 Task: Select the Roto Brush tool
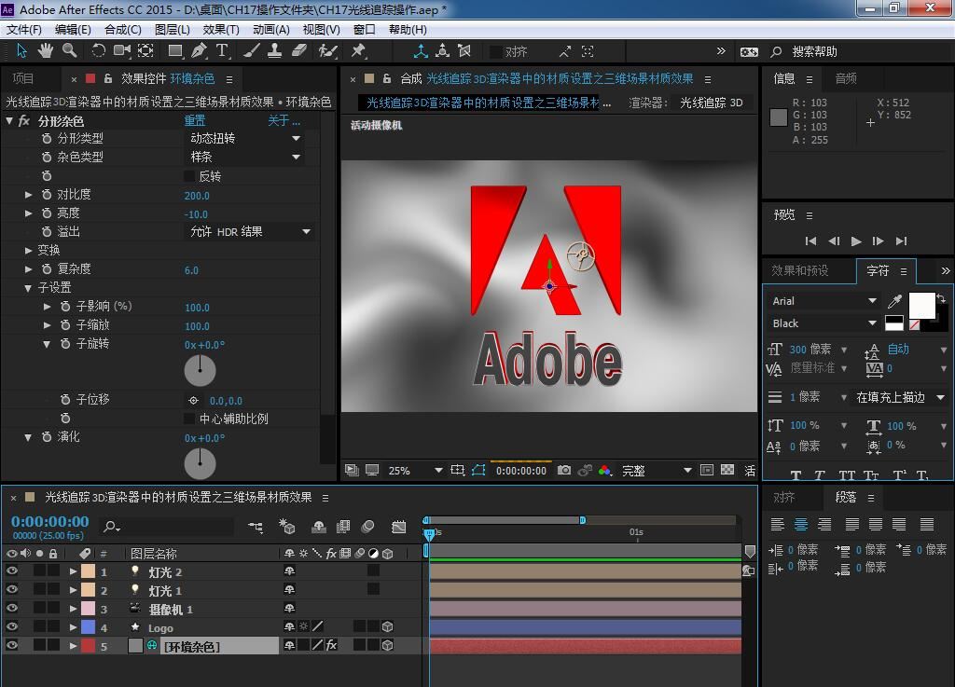click(x=327, y=51)
